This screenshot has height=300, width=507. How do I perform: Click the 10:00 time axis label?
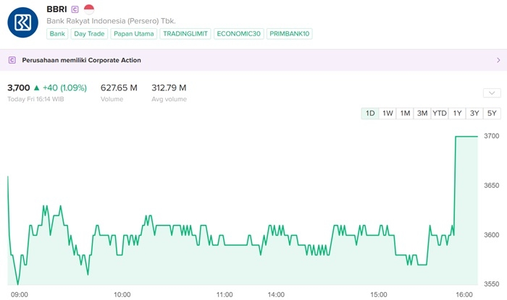(122, 294)
